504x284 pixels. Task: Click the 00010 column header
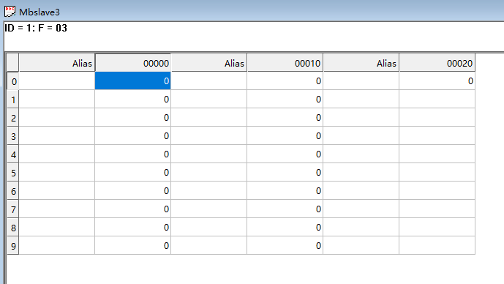click(x=285, y=63)
